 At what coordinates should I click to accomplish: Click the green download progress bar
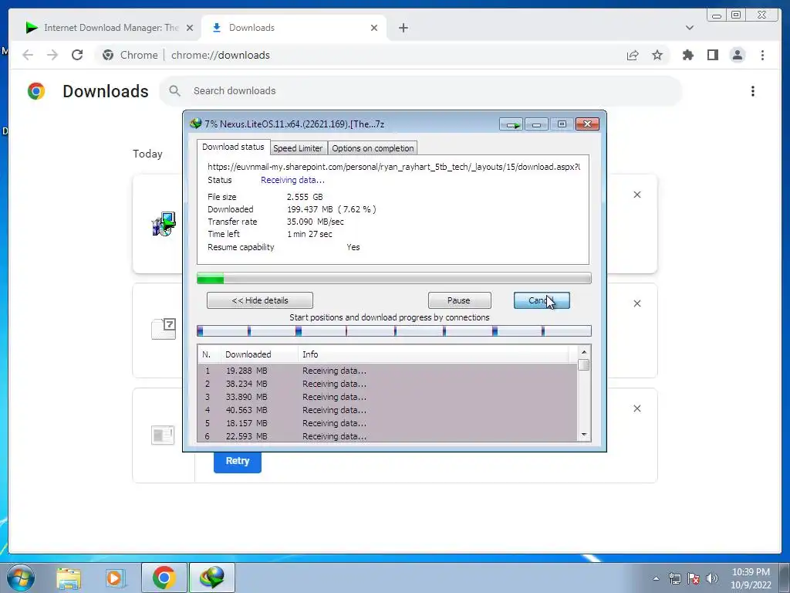(x=394, y=278)
